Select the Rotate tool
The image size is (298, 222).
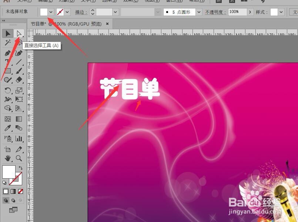click(x=7, y=90)
